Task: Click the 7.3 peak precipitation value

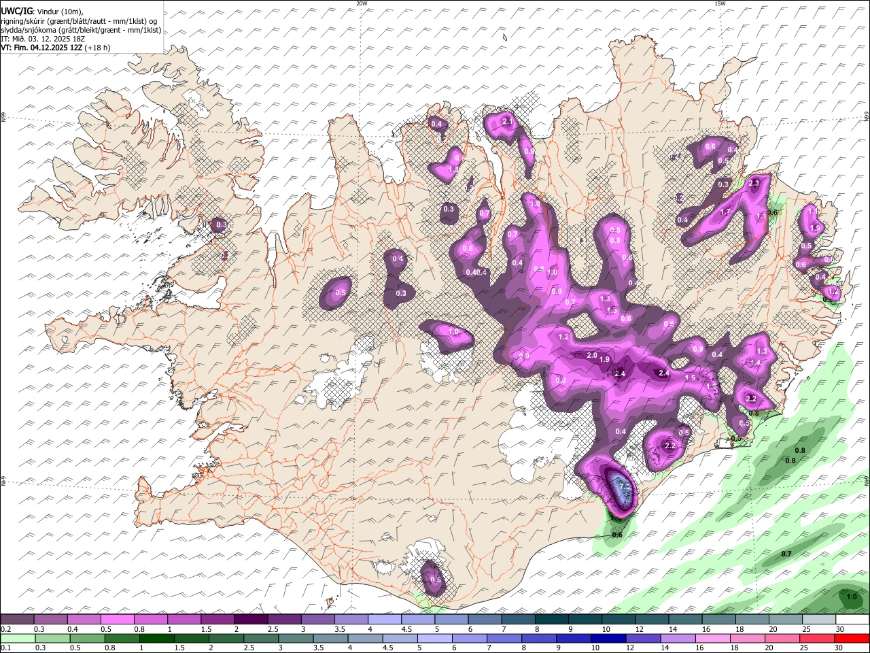Action: 625,487
